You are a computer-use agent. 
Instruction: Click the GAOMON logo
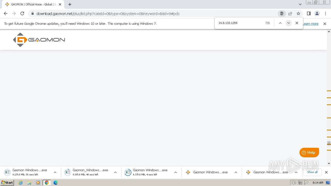[x=39, y=40]
